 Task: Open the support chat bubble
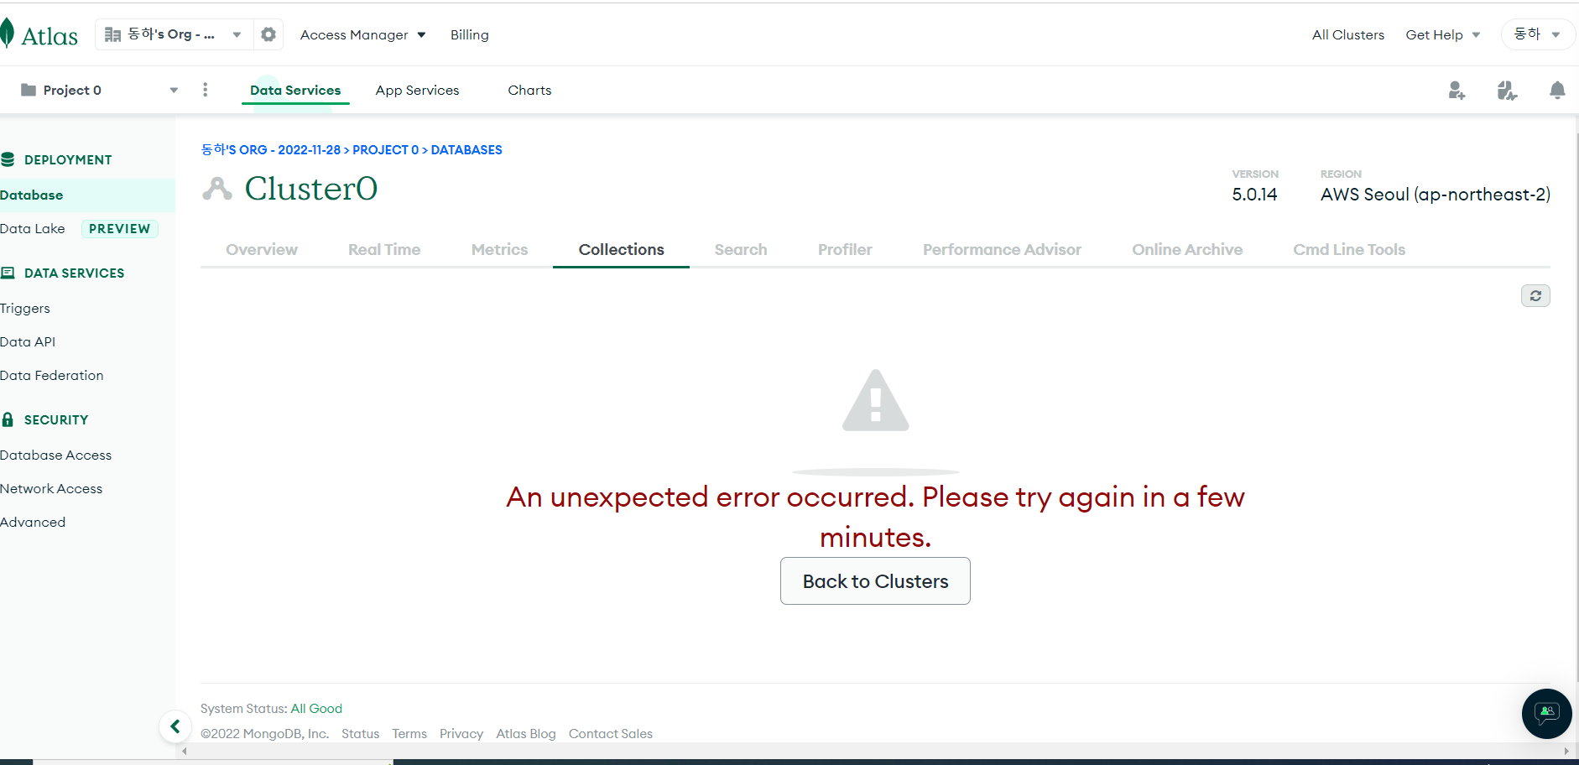point(1546,714)
